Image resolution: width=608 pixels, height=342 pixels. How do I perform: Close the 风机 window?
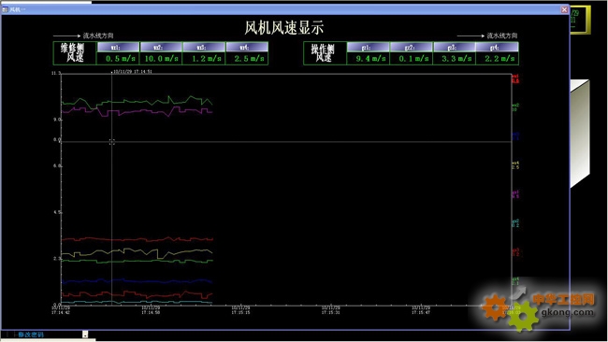[x=564, y=9]
